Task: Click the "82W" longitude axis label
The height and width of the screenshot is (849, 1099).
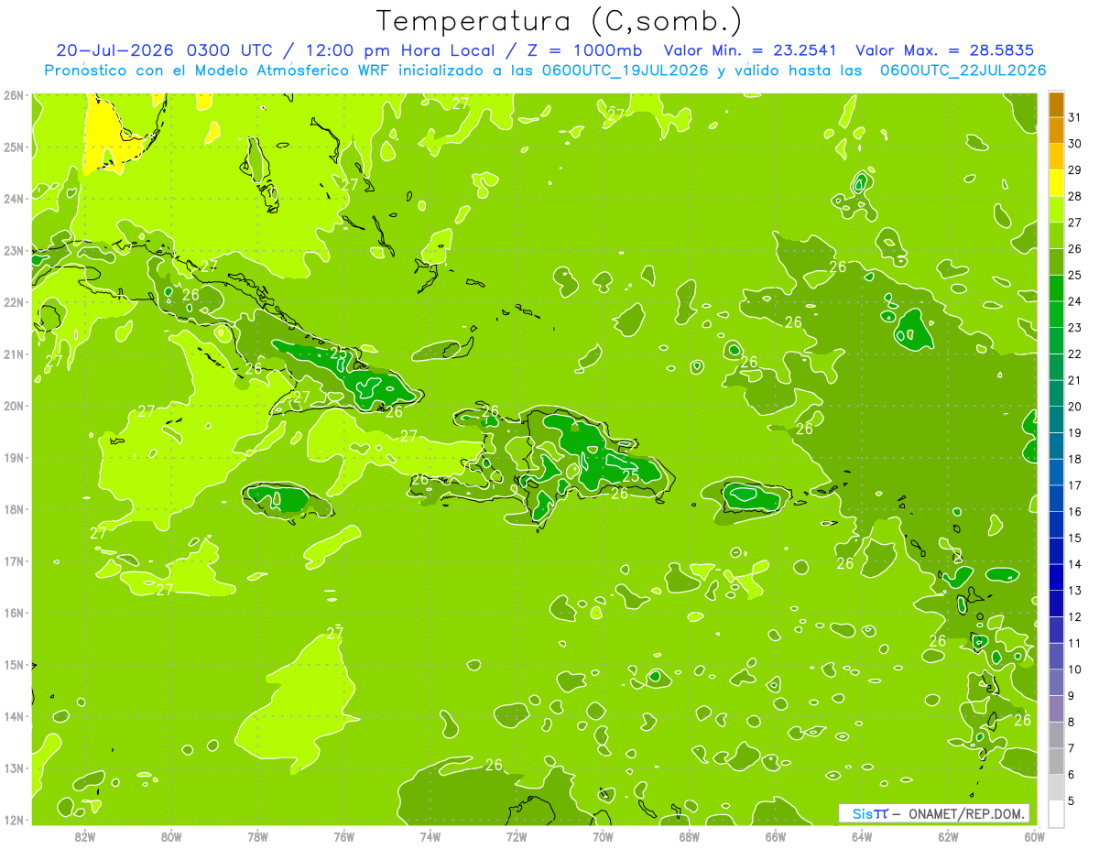Action: pyautogui.click(x=85, y=836)
